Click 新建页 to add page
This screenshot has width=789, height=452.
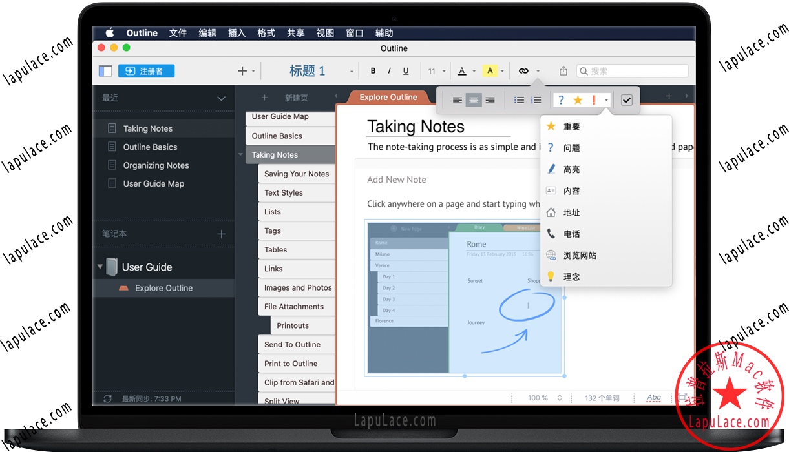pyautogui.click(x=296, y=98)
